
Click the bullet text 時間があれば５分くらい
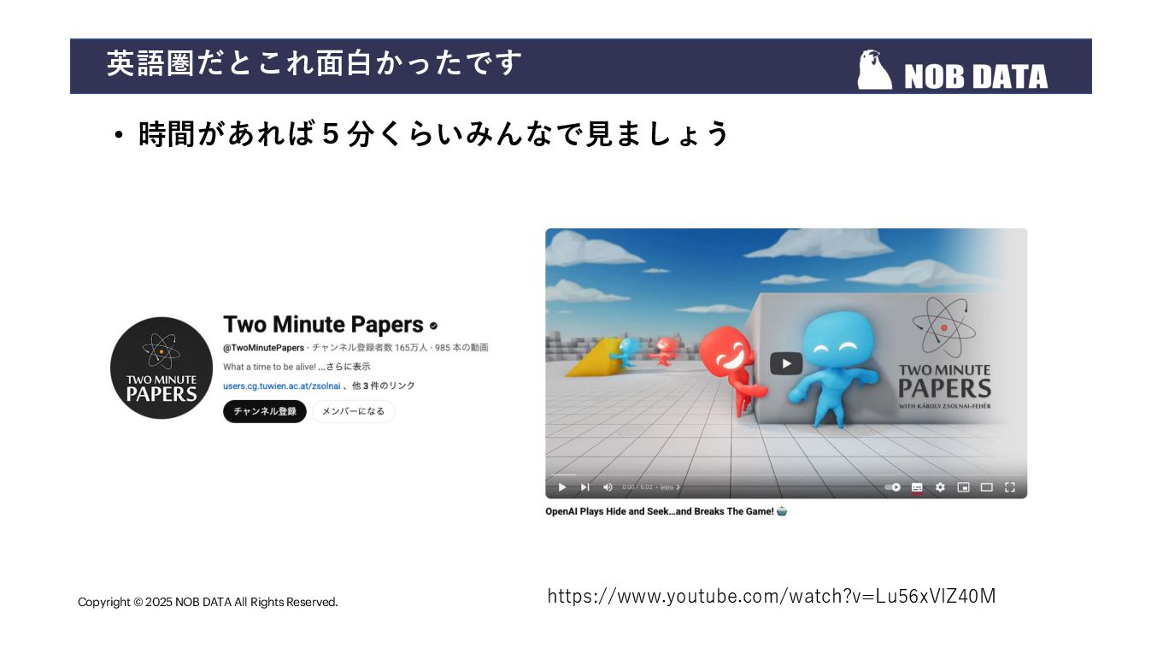click(x=434, y=133)
